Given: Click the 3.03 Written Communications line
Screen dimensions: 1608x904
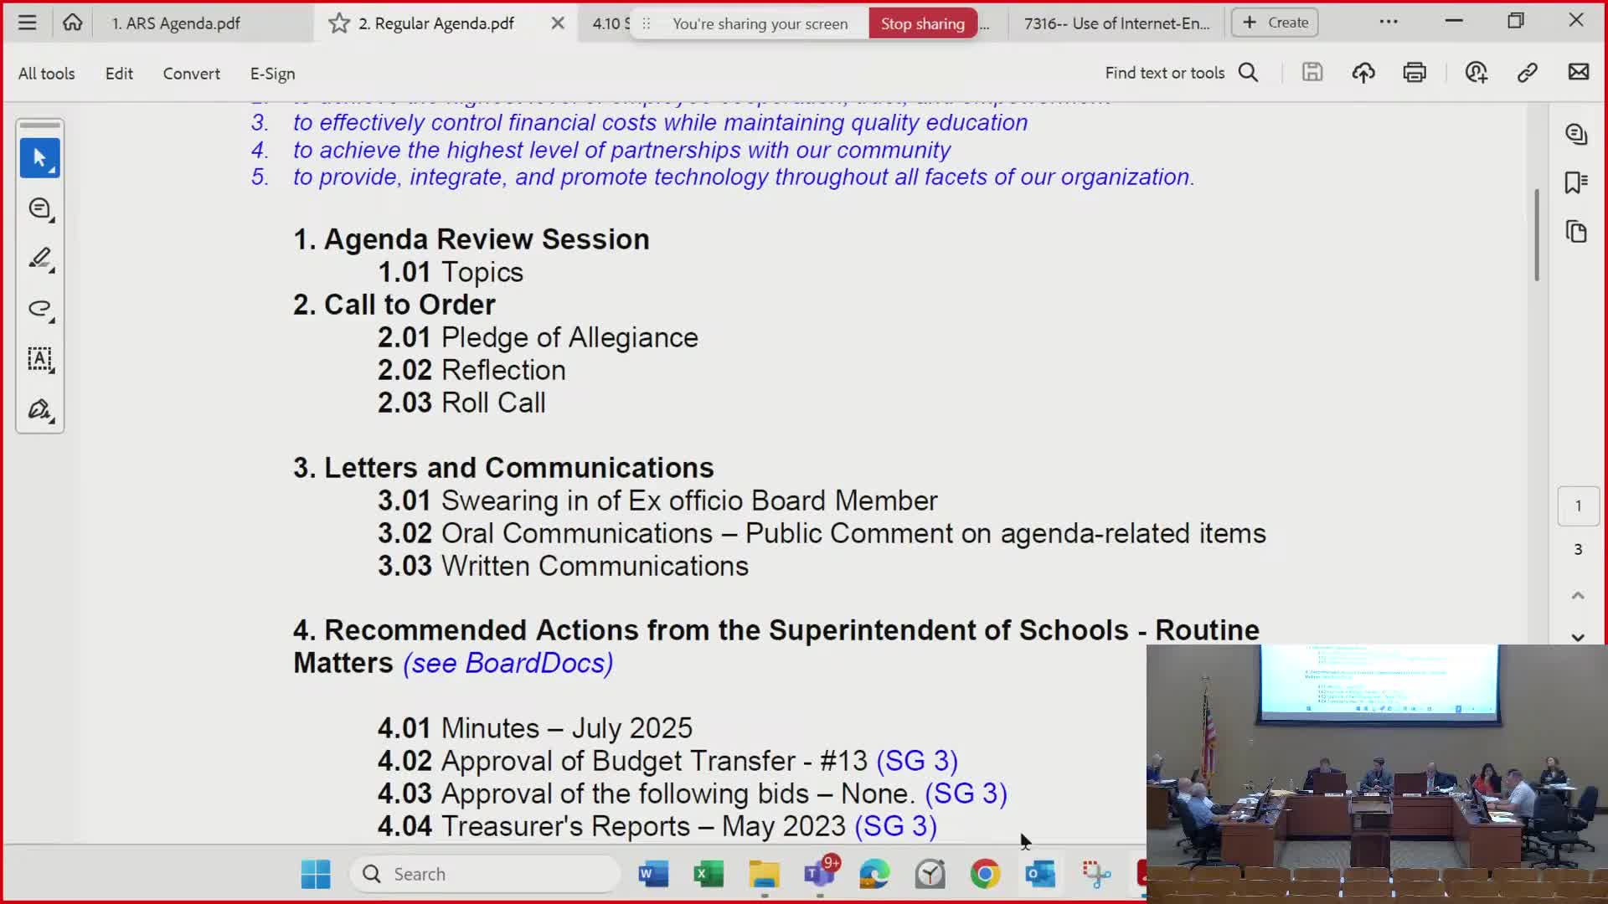Looking at the screenshot, I should click(x=563, y=566).
